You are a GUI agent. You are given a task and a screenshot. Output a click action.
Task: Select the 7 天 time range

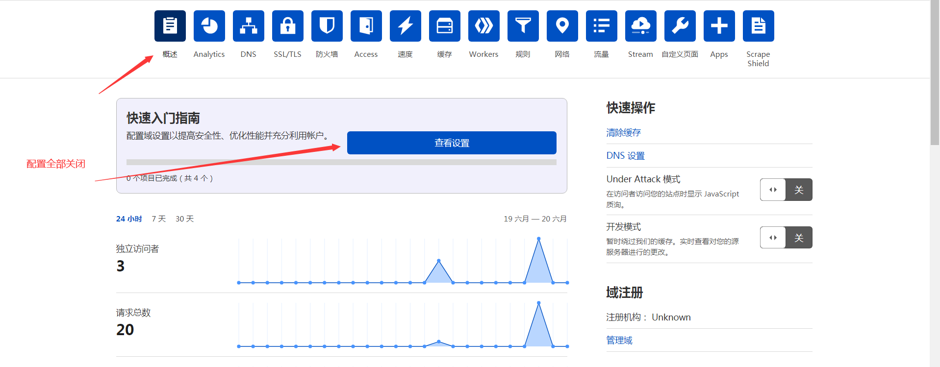coord(159,219)
